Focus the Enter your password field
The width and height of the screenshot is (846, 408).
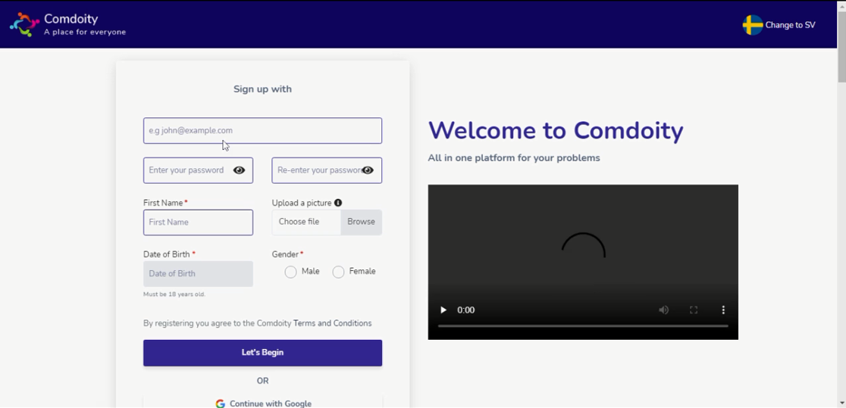point(198,170)
